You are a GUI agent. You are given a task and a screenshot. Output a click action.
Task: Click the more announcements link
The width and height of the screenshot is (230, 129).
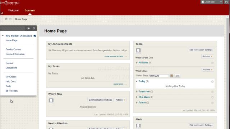(x=116, y=57)
